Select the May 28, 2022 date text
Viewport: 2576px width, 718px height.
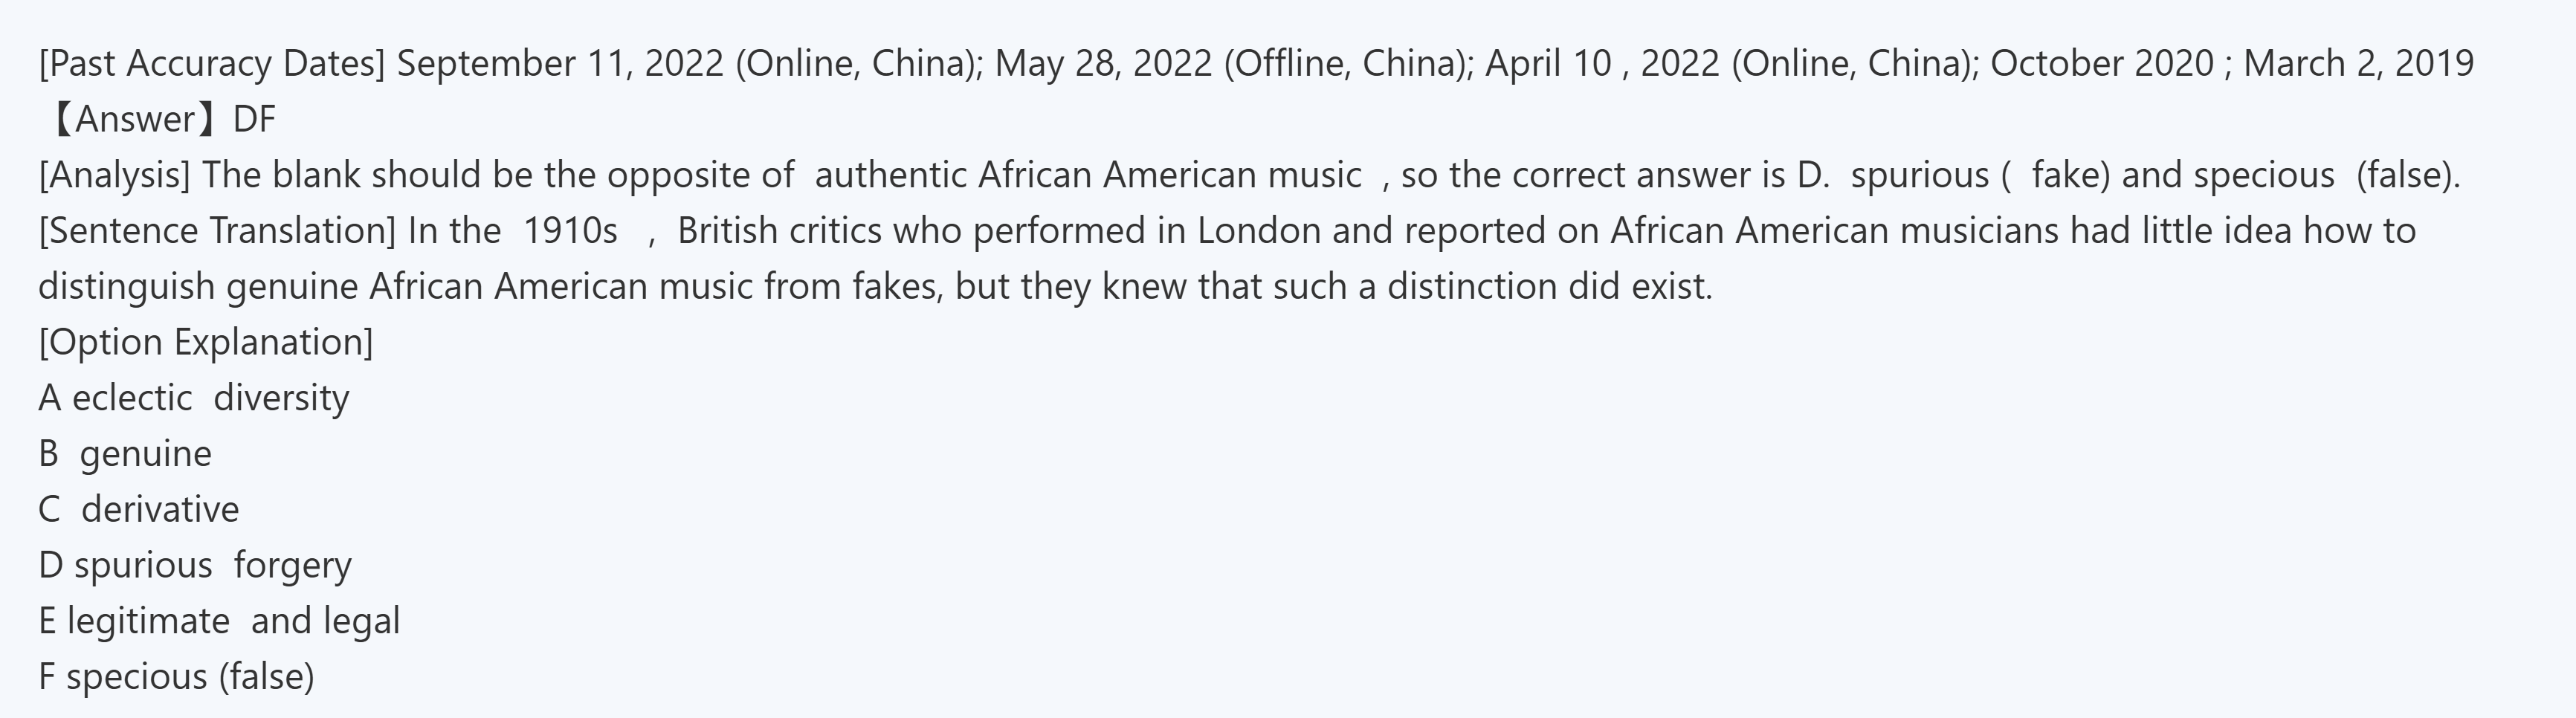(x=1103, y=64)
